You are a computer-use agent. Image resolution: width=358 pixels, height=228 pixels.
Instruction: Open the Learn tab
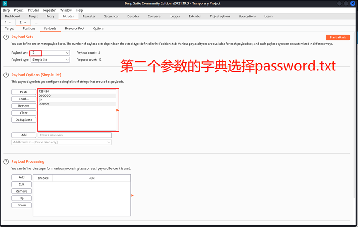click(x=268, y=16)
